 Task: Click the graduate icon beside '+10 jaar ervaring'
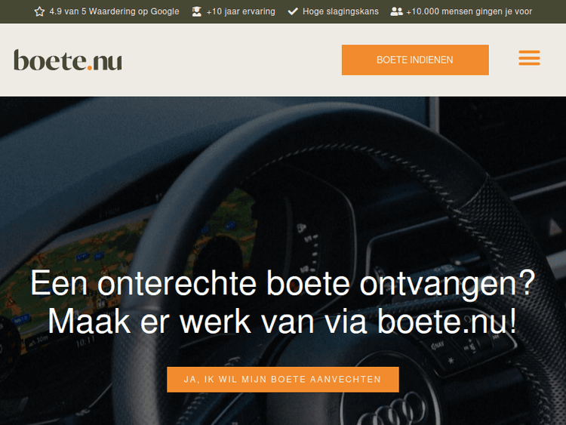click(196, 11)
